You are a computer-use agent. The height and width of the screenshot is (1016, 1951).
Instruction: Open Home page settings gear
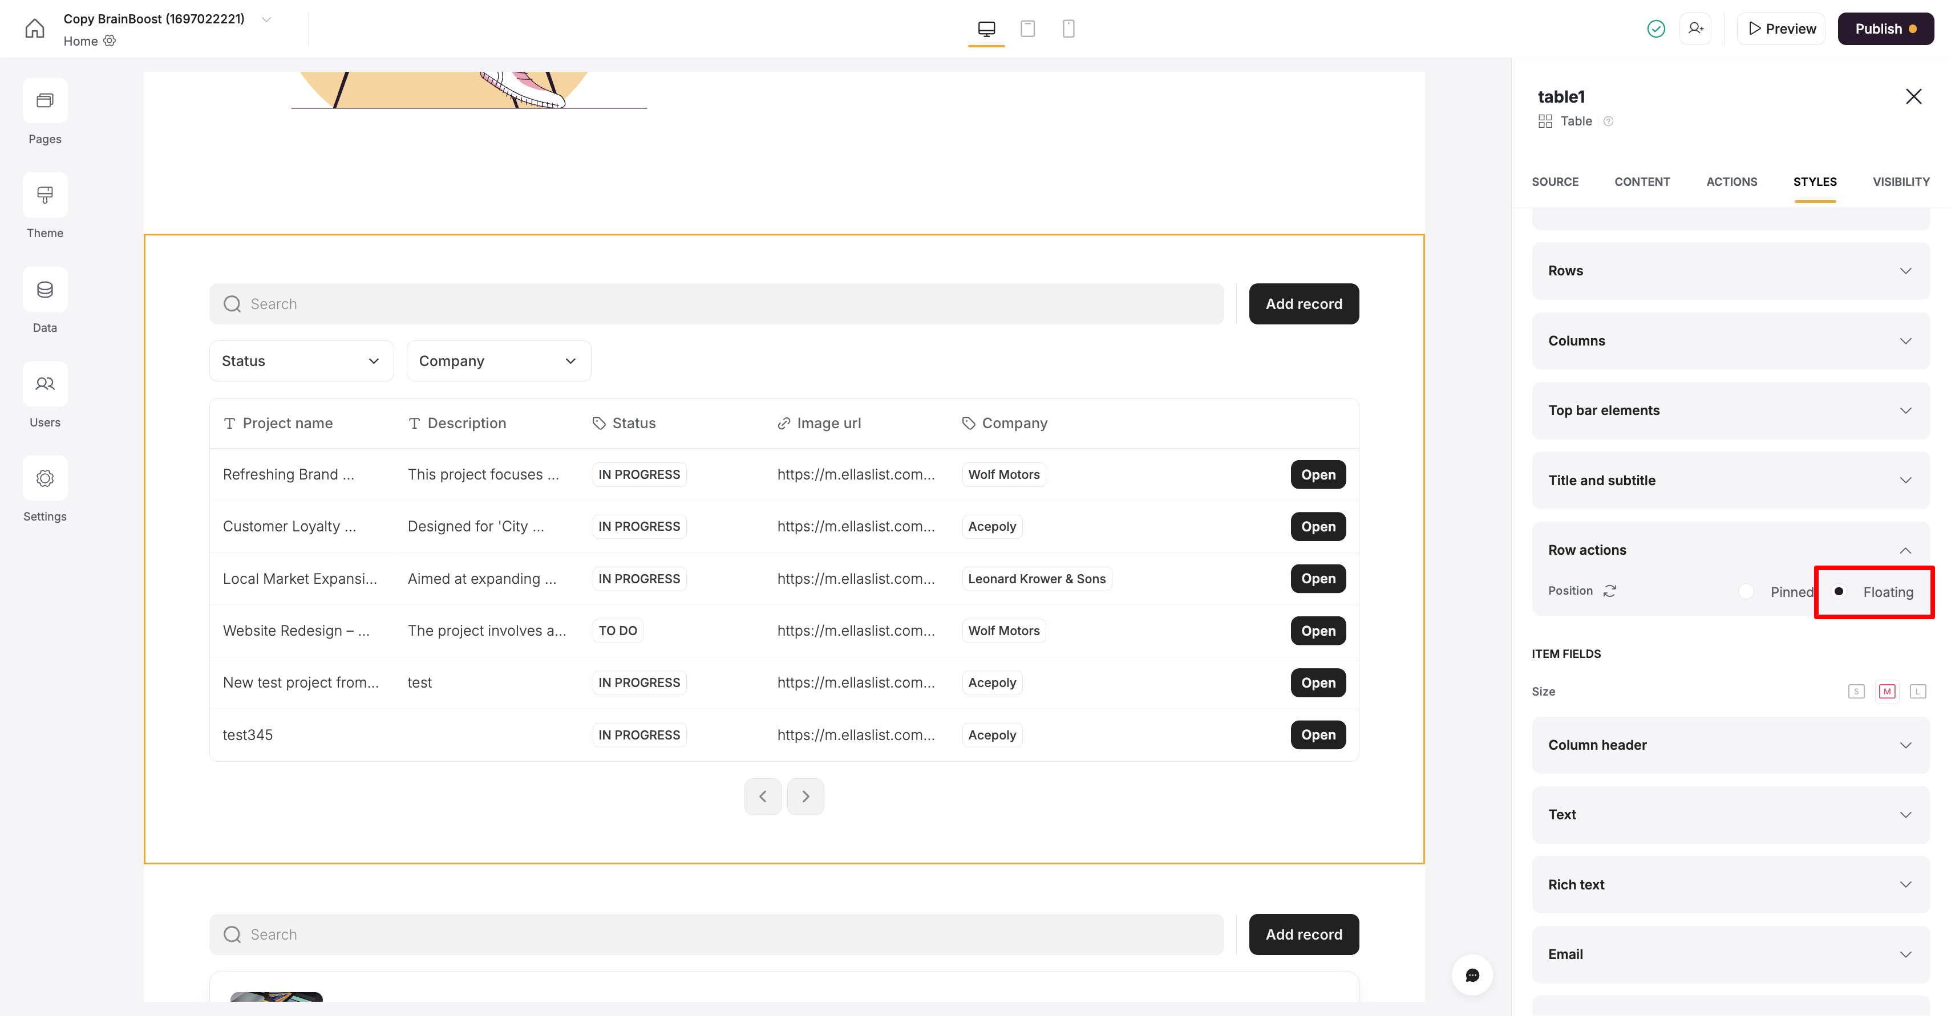pyautogui.click(x=110, y=41)
